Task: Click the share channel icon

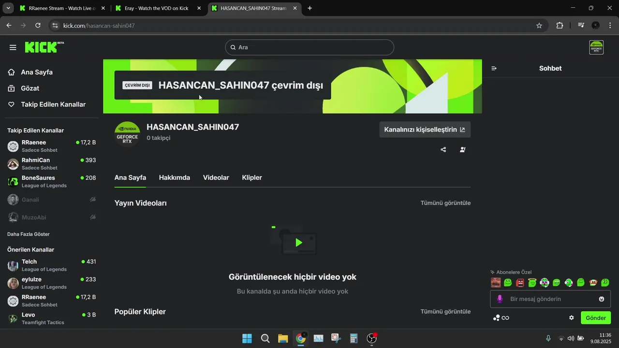Action: [x=443, y=150]
